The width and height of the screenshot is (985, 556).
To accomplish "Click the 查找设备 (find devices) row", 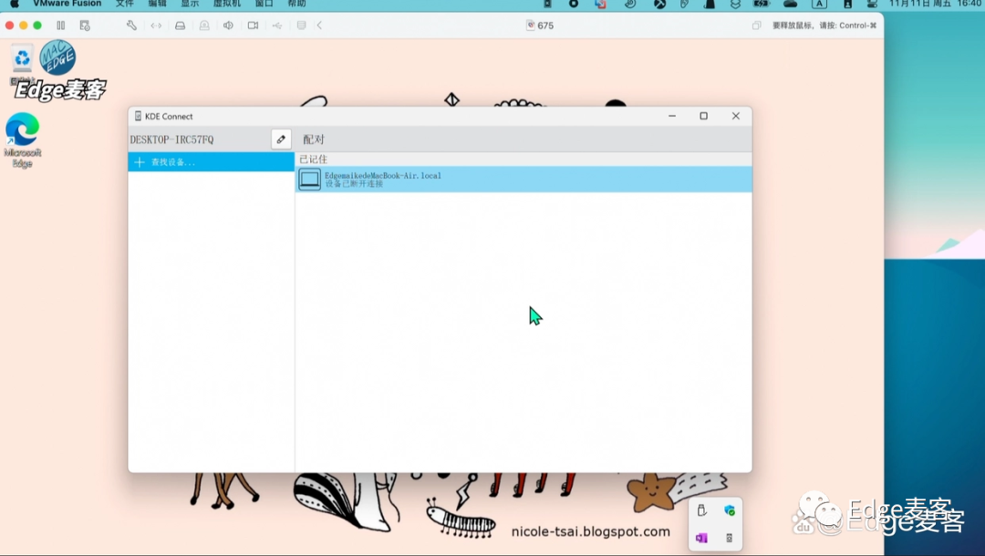I will coord(211,162).
